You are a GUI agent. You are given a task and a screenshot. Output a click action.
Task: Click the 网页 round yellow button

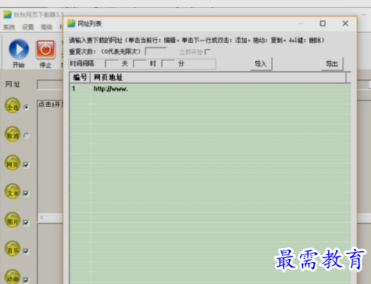coord(12,163)
